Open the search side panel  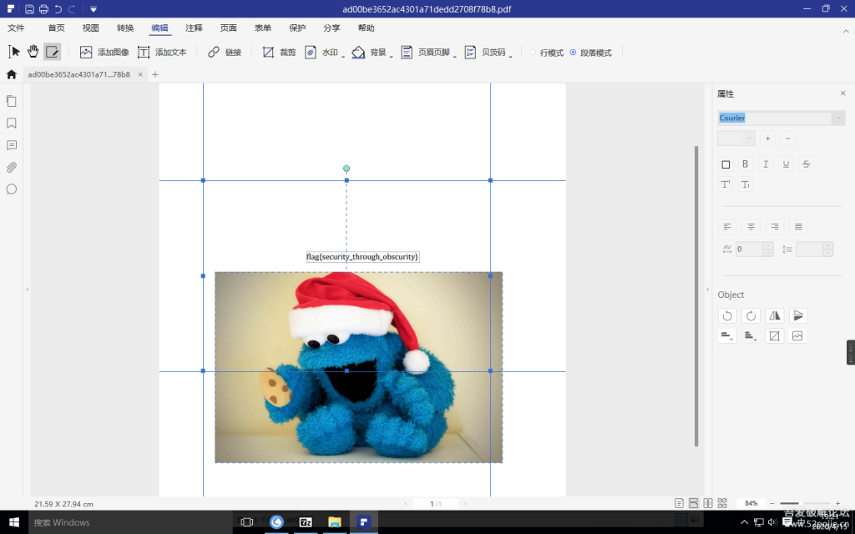coord(12,189)
